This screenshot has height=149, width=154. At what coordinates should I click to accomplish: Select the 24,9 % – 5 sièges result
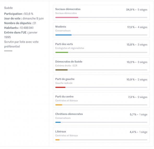(x=137, y=10)
